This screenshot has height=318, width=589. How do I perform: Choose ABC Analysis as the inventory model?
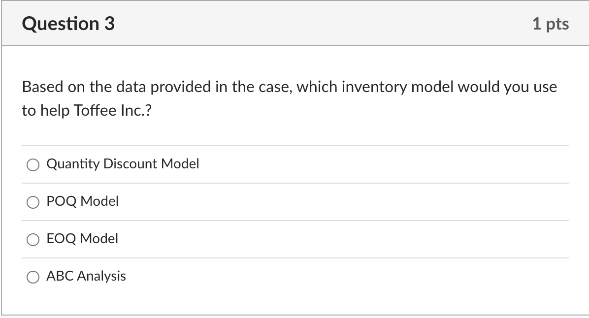[x=33, y=277]
